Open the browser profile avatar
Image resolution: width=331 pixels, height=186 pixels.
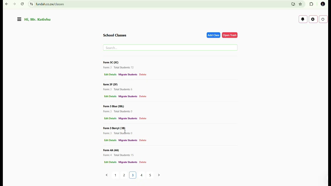[323, 4]
